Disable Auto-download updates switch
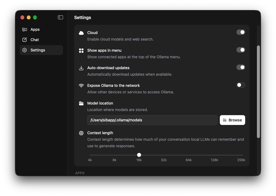 coord(241,67)
